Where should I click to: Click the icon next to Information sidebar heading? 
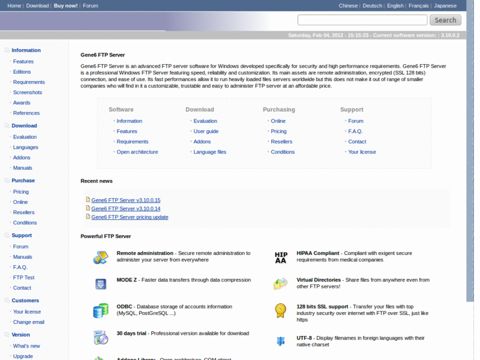7,50
